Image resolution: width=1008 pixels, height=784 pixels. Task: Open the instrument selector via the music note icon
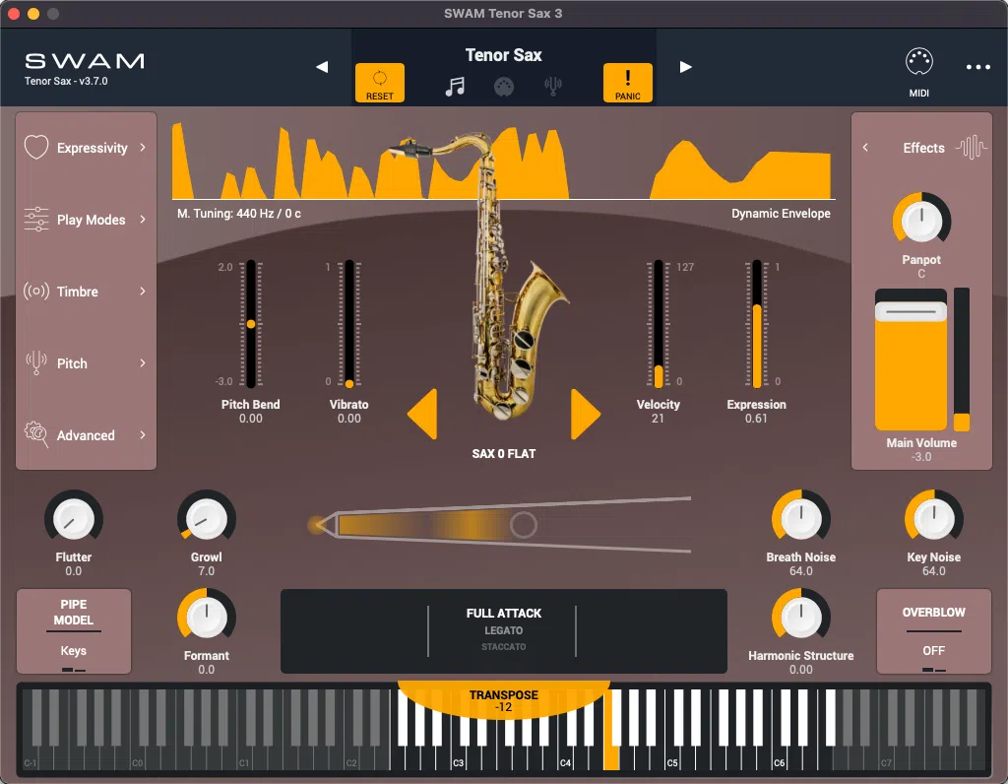456,86
